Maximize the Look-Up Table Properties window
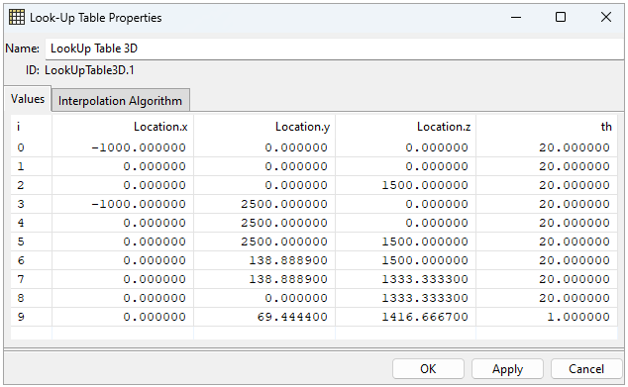The height and width of the screenshot is (387, 628). [x=561, y=17]
